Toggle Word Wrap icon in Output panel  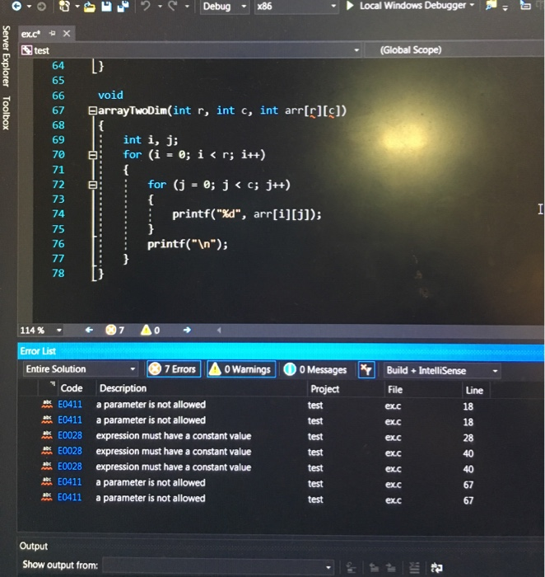point(436,567)
